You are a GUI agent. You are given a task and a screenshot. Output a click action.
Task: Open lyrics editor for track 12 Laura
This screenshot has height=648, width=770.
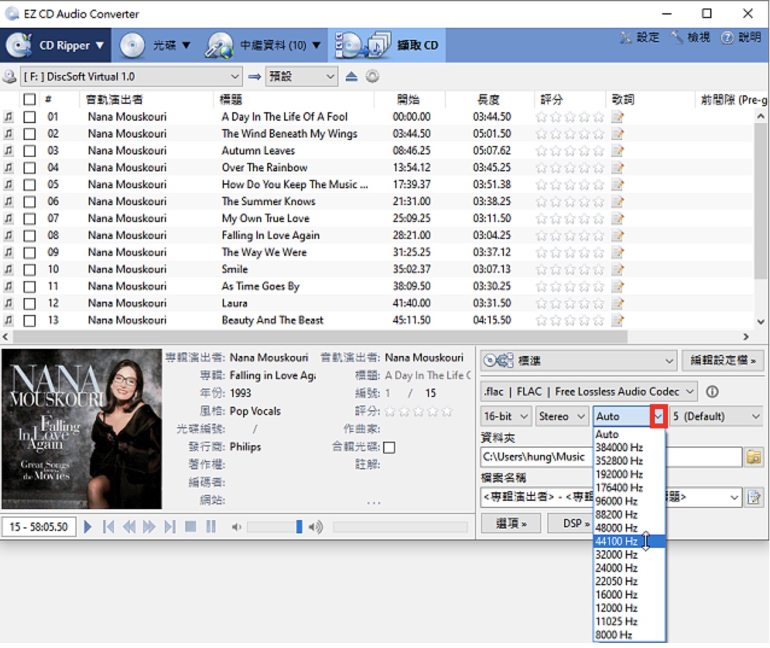point(617,303)
